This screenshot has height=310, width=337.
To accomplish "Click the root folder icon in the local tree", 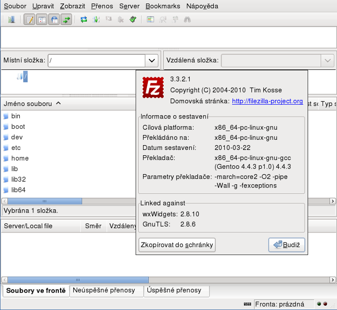I will [x=20, y=76].
